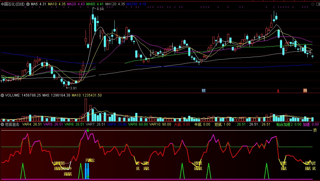Click the blue MA250: 4.18 label
This screenshot has width=320, height=181.
pos(136,4)
